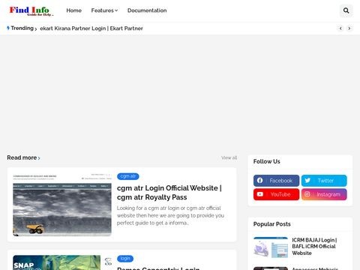Open the Instagram follow button
The image size is (360, 270).
[324, 194]
